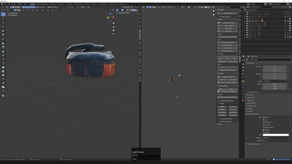Click the UV editor zoom magnifier icon

click(x=214, y=11)
